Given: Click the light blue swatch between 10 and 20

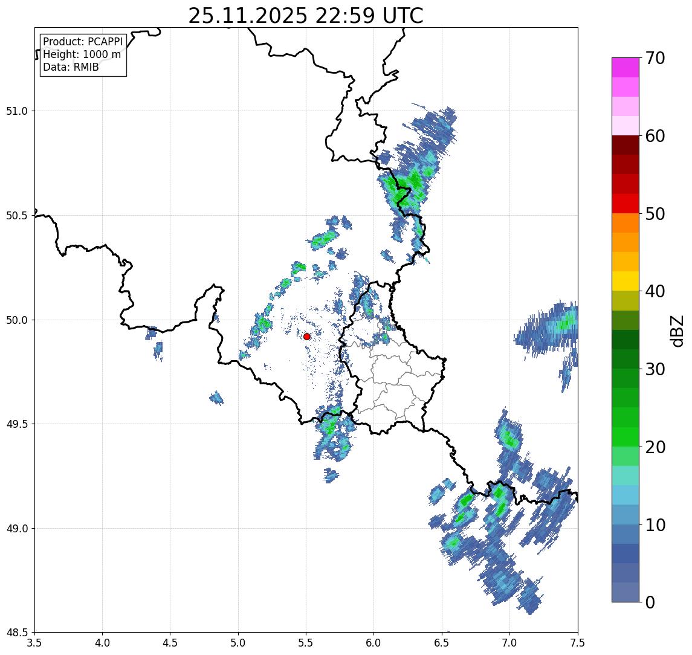Looking at the screenshot, I should pos(626,495).
